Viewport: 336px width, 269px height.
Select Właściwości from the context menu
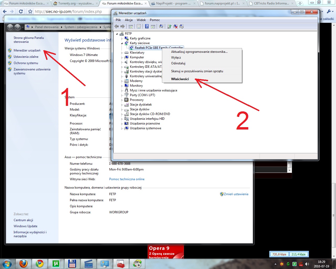(180, 79)
